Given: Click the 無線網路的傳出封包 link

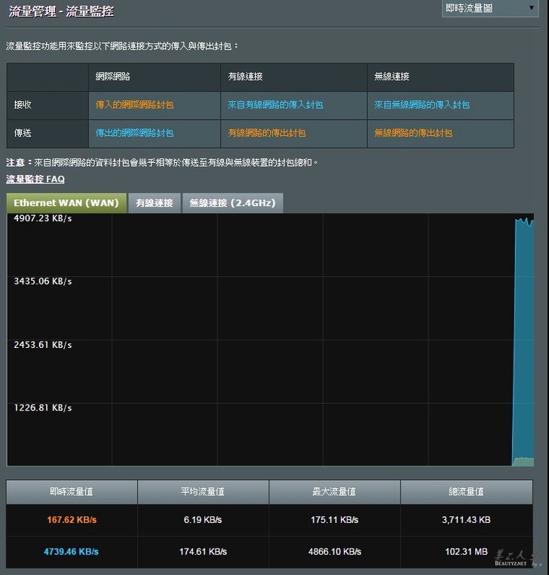Looking at the screenshot, I should [413, 133].
